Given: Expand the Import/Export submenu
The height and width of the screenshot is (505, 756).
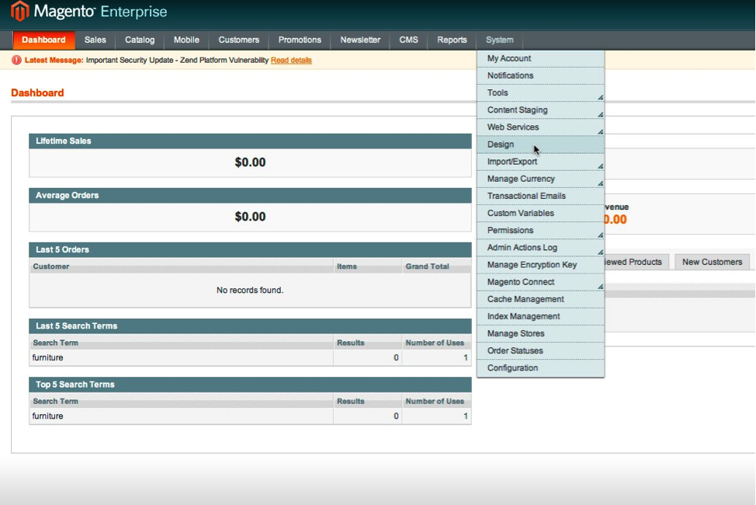Looking at the screenshot, I should pyautogui.click(x=540, y=162).
